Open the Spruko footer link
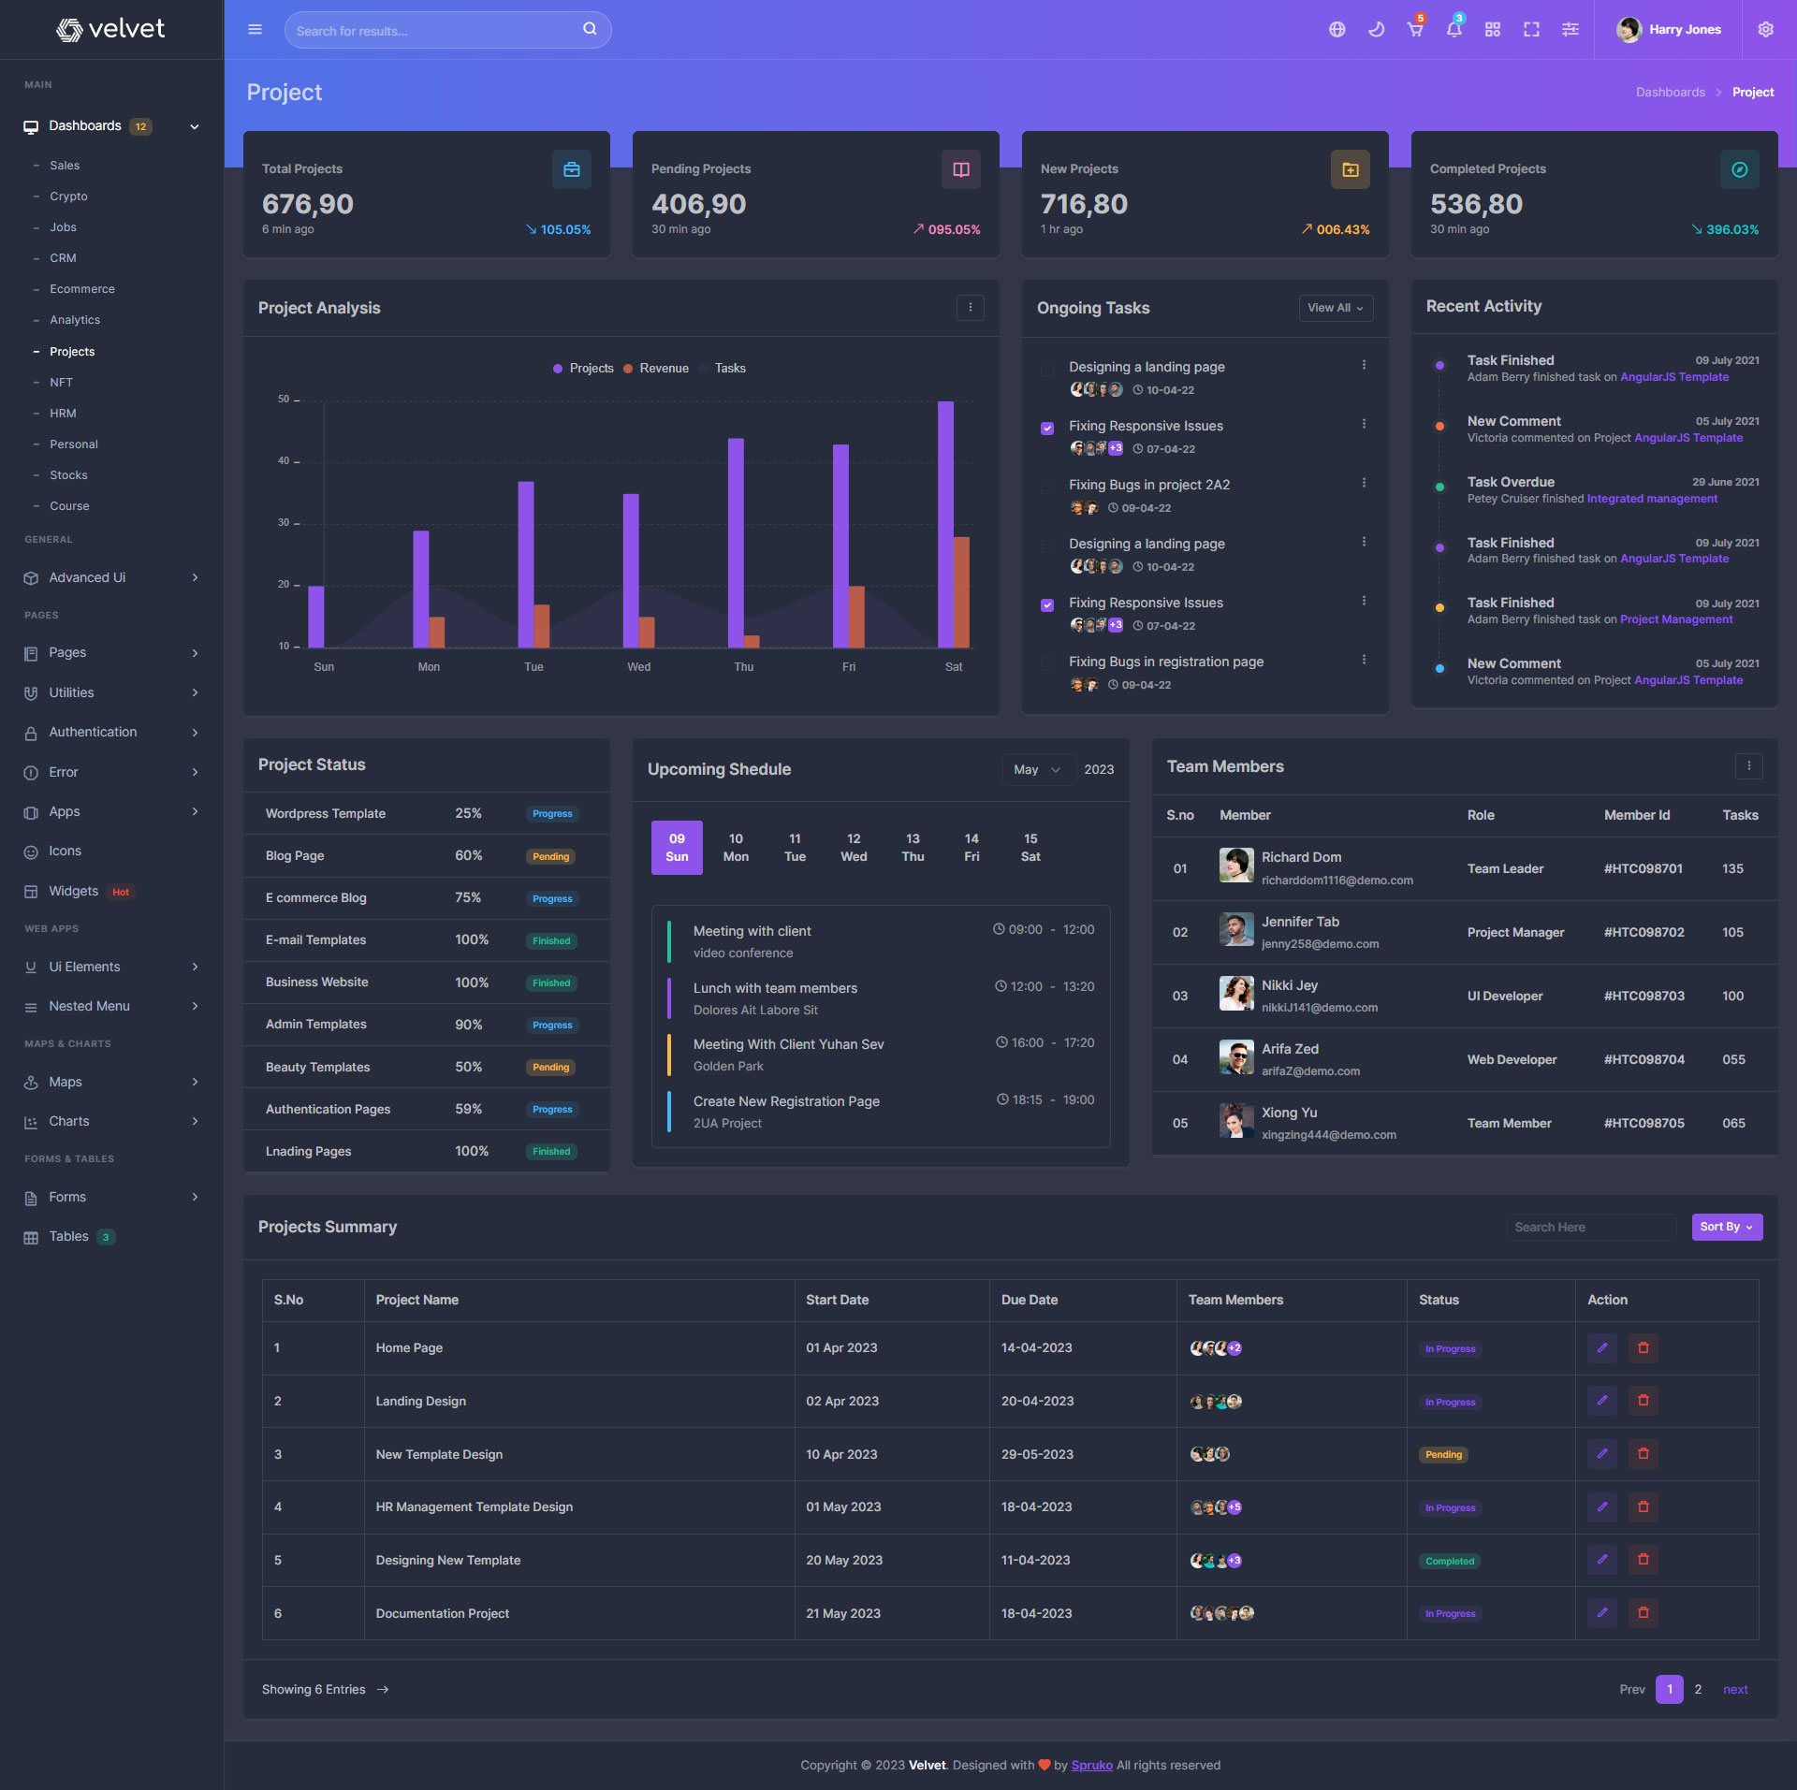1797x1790 pixels. (1091, 1766)
